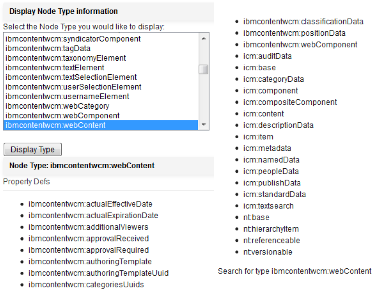Click highlighted ibmcontentwcm:webContent option

point(101,125)
